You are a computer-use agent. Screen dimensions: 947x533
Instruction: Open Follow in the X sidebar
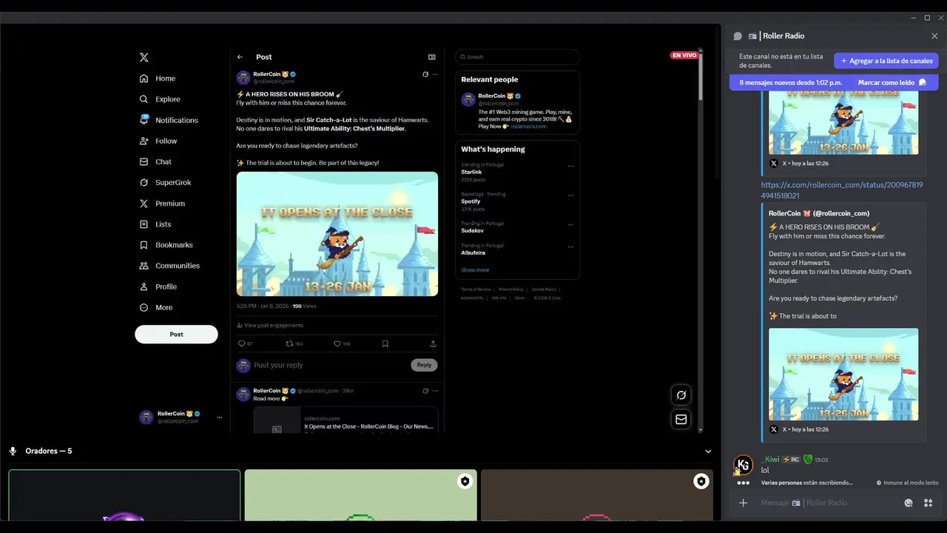click(x=158, y=141)
